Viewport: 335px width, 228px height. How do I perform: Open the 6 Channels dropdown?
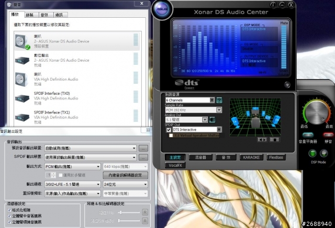click(x=190, y=100)
